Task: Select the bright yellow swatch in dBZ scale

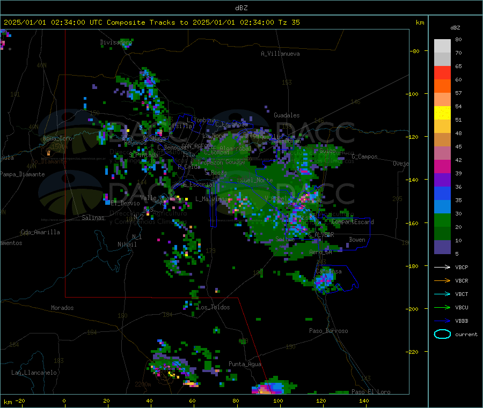Action: pos(442,113)
